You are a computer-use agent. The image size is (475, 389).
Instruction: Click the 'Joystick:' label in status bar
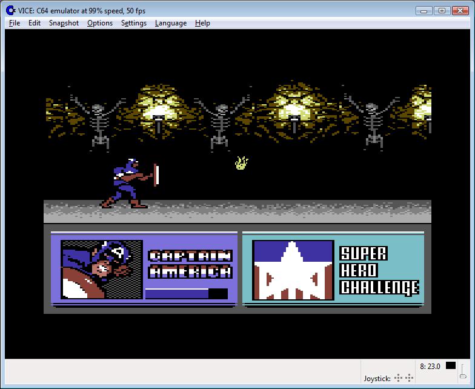(x=377, y=378)
